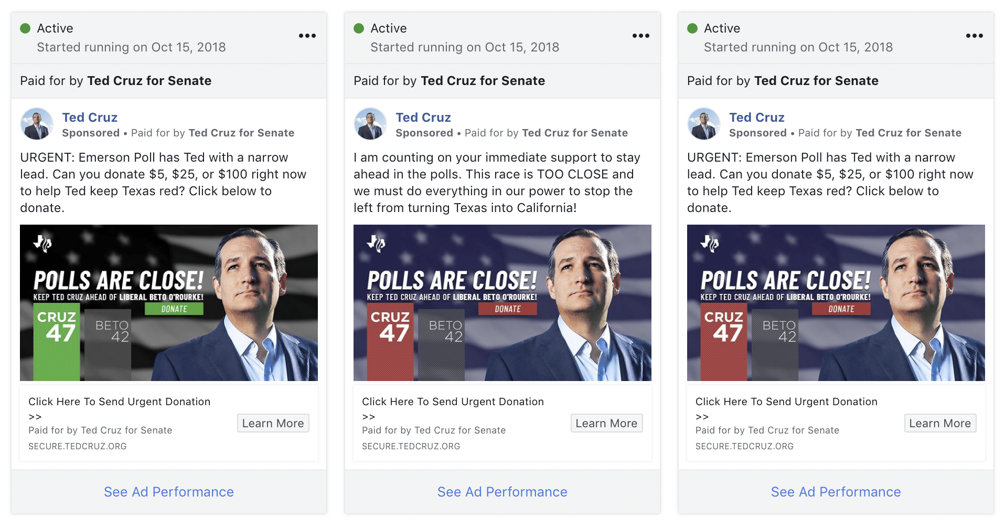Screen dimensions: 1005x528
Task: Open Ted Cruz page name in first ad
Action: point(90,117)
